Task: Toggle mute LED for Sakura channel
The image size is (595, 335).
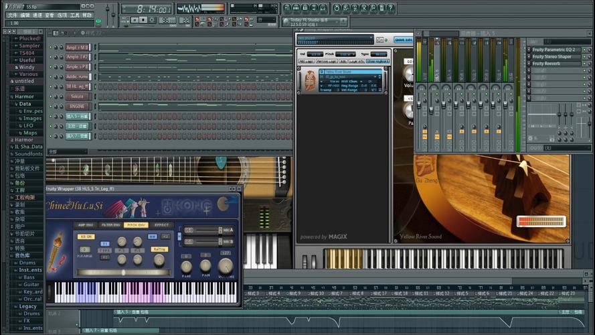Action: (x=51, y=96)
